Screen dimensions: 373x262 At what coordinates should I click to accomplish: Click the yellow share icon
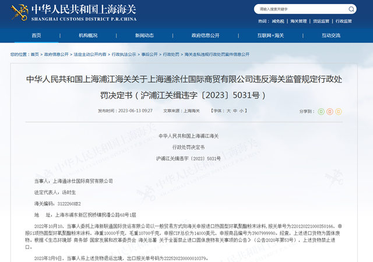(339, 112)
